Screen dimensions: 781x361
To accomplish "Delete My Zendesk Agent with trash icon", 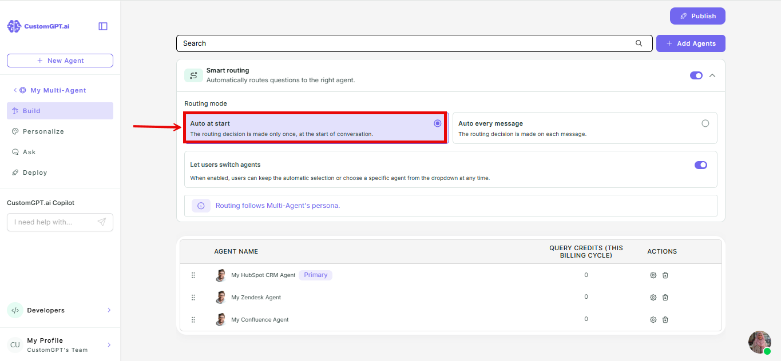I will [665, 298].
